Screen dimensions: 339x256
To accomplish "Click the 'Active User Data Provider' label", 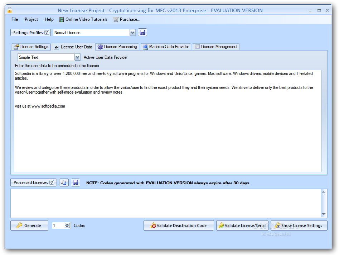I will pos(106,57).
